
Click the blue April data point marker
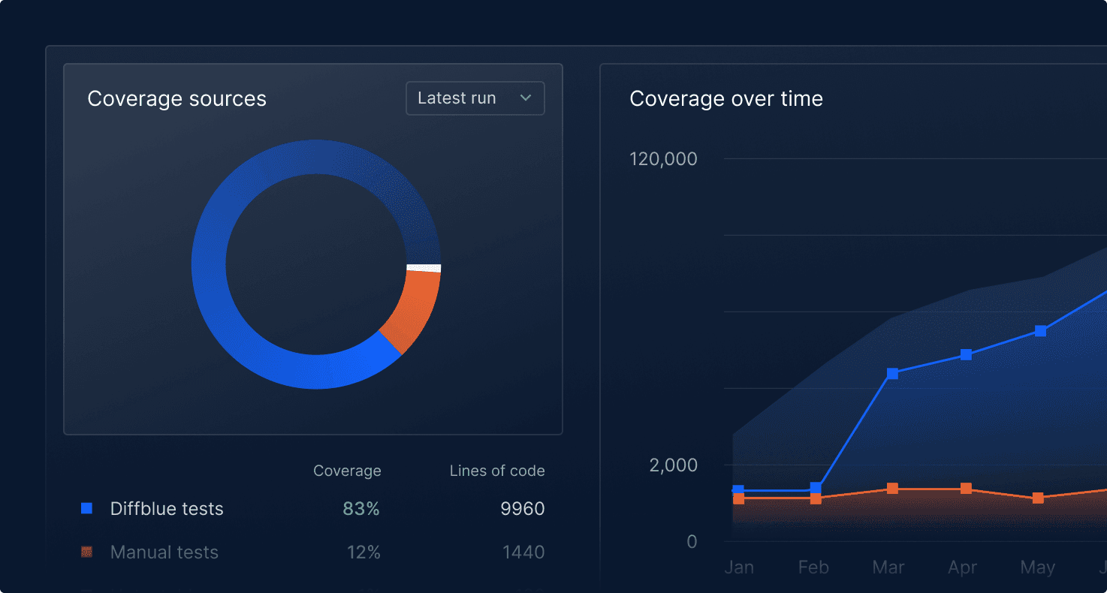tap(967, 354)
